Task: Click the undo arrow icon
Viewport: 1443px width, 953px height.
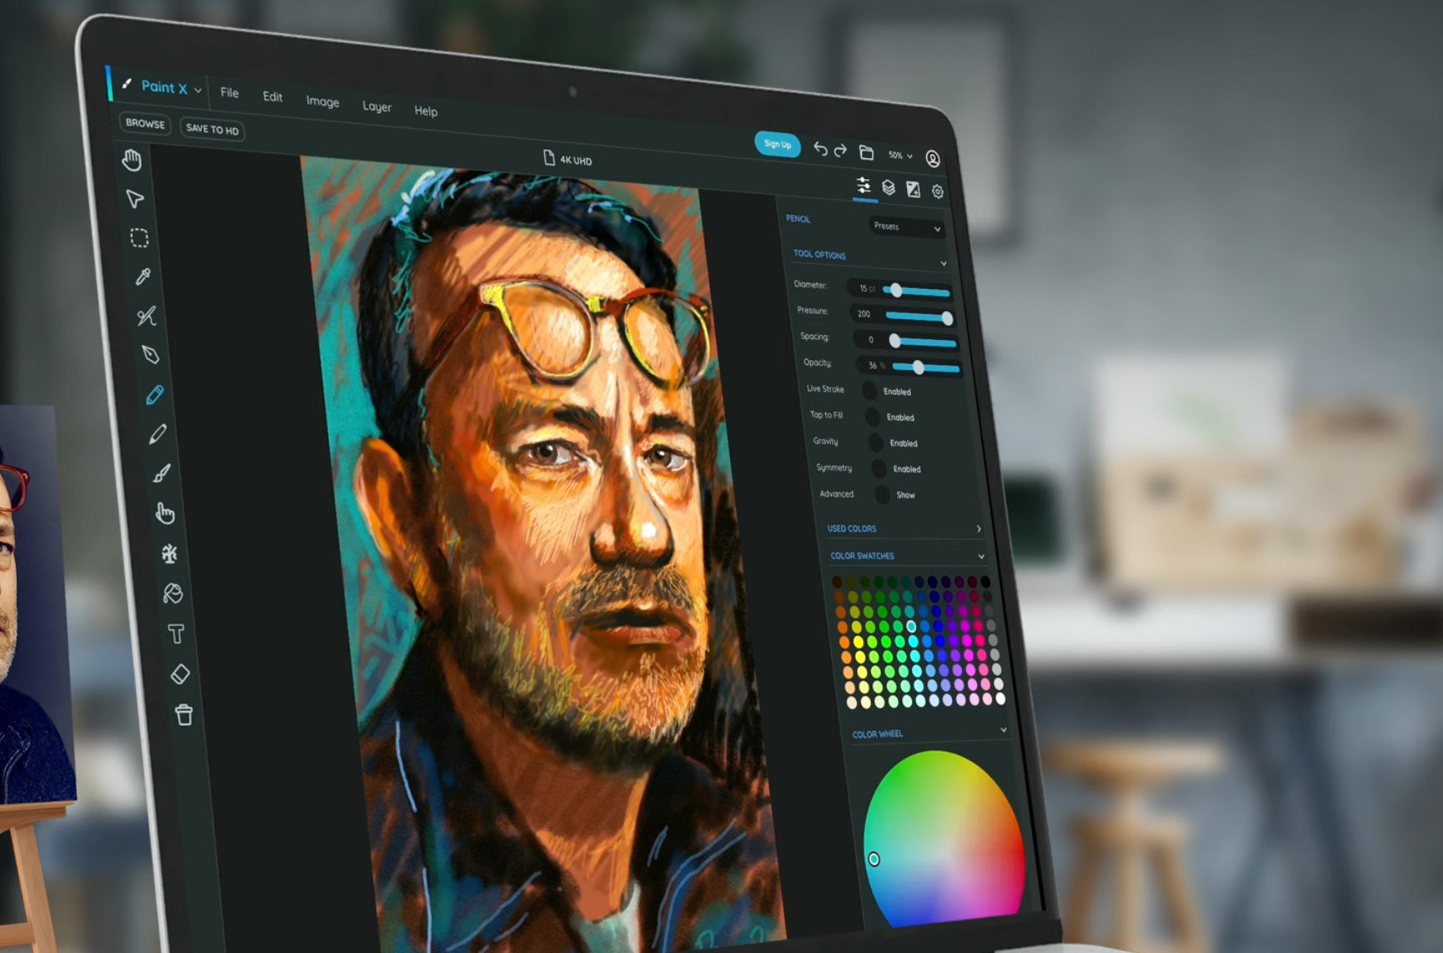Action: [x=820, y=149]
